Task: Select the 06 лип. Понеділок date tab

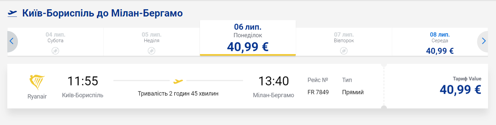Action: pos(248,38)
